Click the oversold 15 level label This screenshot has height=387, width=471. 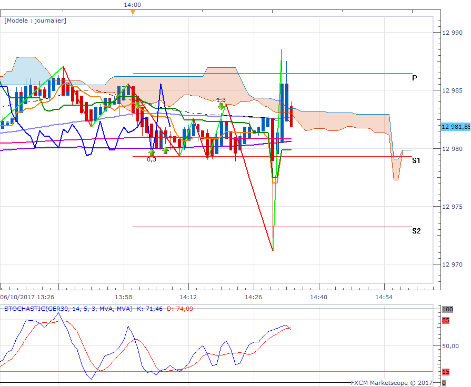[446, 372]
